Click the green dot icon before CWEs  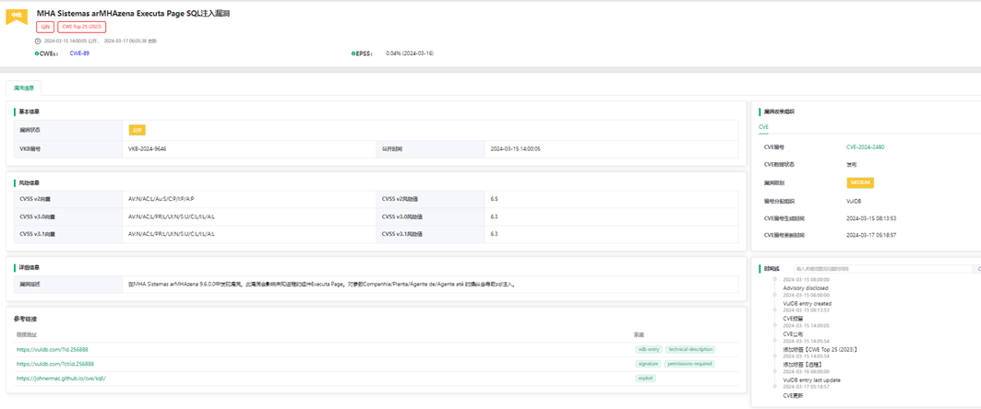[x=36, y=53]
